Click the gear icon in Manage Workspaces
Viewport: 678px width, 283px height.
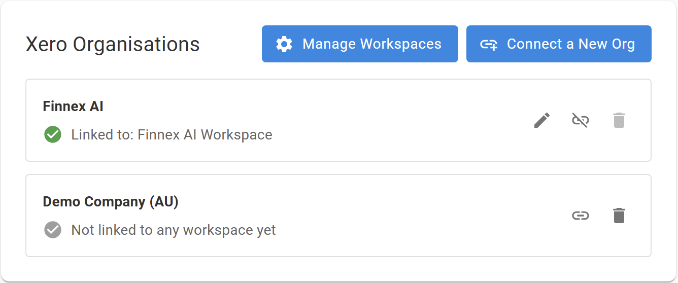coord(284,44)
